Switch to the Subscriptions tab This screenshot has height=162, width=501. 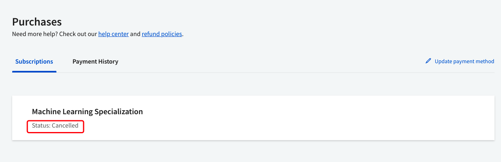tap(34, 62)
